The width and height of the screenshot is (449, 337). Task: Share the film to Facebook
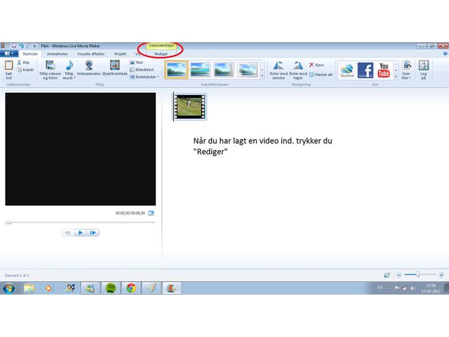coord(365,70)
